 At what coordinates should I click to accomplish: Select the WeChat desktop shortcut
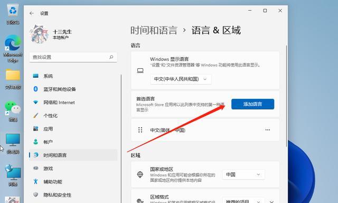tap(13, 112)
